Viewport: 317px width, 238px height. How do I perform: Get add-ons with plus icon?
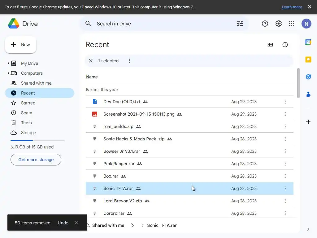point(308,122)
